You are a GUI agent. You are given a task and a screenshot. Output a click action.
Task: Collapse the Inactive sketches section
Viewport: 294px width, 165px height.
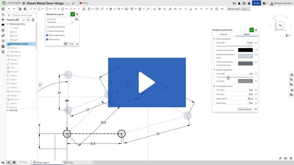[214, 70]
